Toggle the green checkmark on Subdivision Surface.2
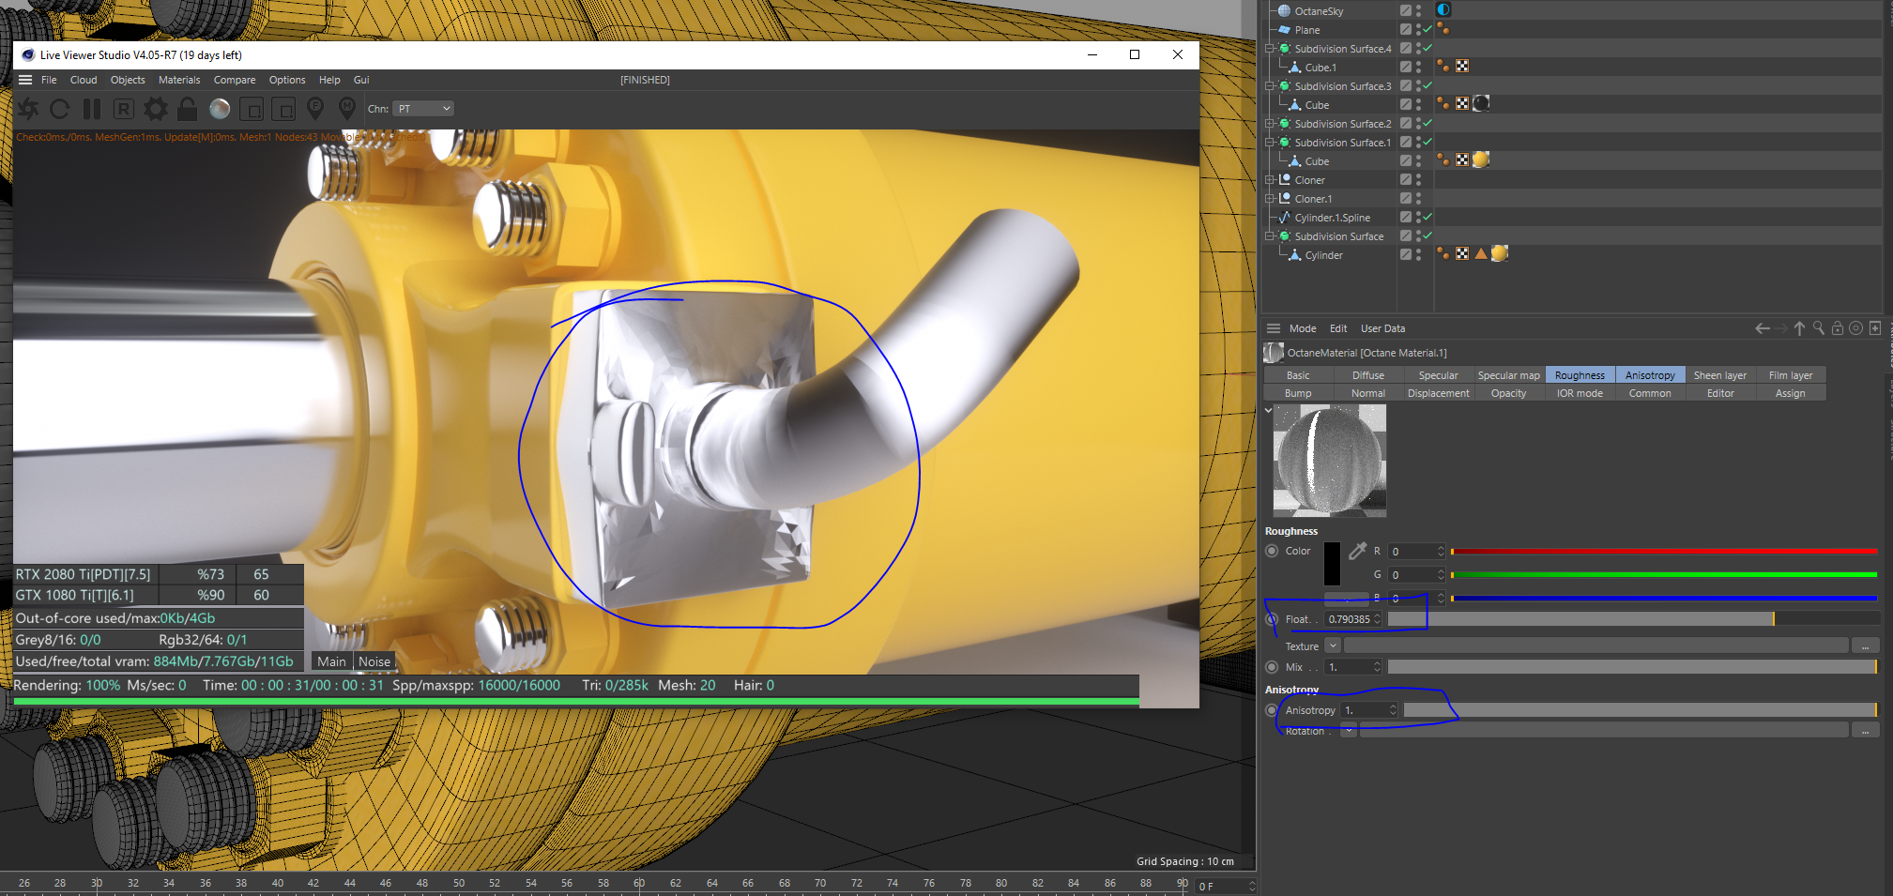1893x896 pixels. [1427, 123]
